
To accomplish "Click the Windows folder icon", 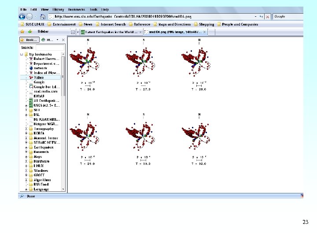I will click(31, 171).
